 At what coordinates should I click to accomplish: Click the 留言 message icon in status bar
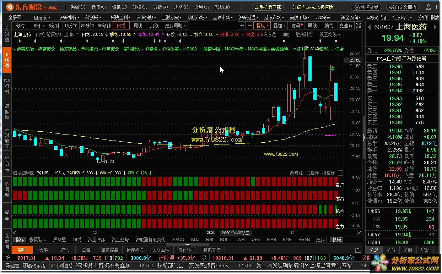click(x=12, y=265)
